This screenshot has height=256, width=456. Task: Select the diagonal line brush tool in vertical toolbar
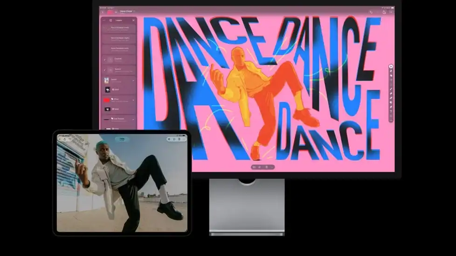(391, 89)
